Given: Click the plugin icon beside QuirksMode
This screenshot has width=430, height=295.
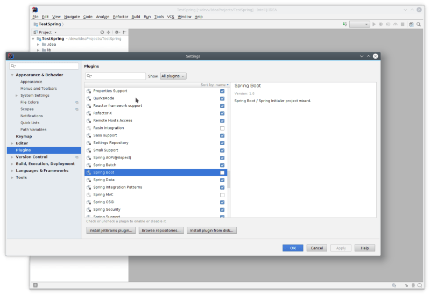Looking at the screenshot, I should 89,98.
